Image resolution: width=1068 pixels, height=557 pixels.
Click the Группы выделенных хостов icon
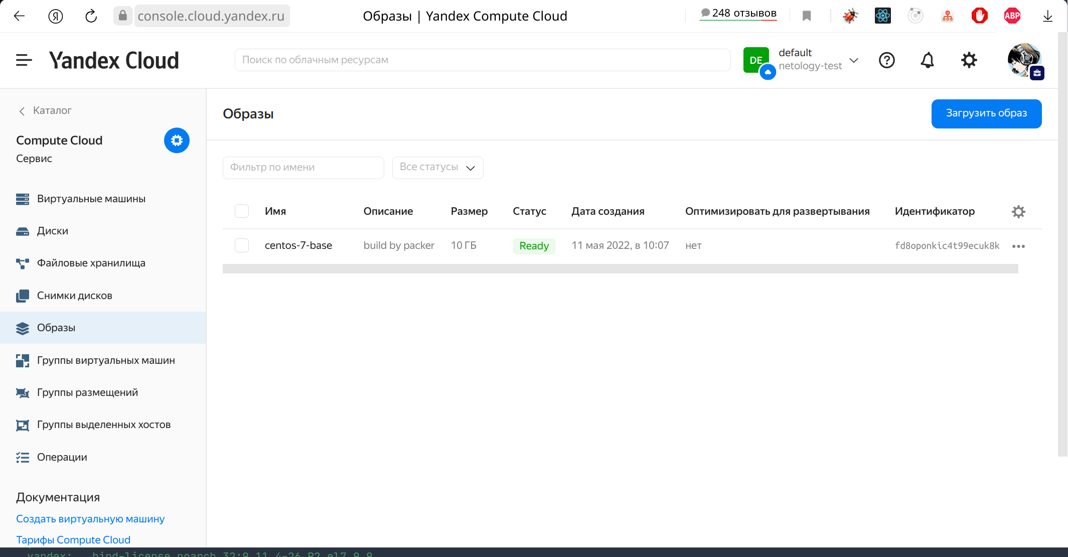23,425
